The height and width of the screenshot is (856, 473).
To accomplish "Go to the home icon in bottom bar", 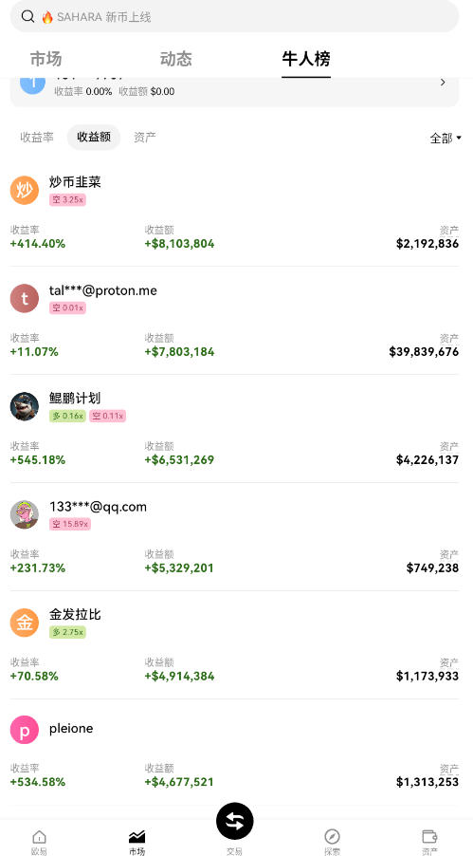I will [x=39, y=836].
